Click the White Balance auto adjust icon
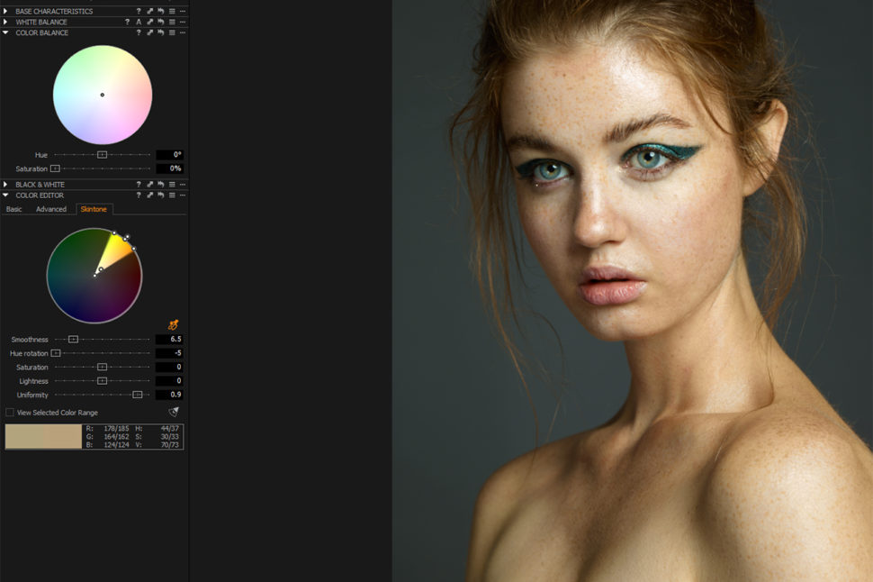This screenshot has height=582, width=873. 139,22
